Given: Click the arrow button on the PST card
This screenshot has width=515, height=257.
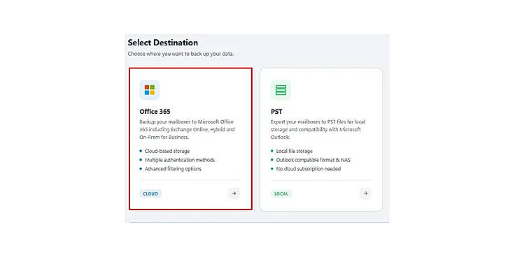Looking at the screenshot, I should coord(365,193).
